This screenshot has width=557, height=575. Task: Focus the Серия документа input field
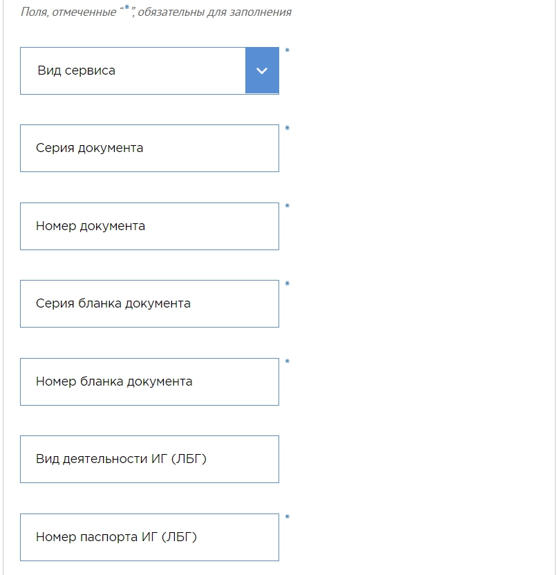149,148
